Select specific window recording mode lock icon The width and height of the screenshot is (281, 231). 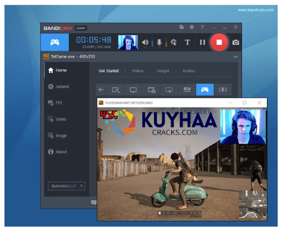(x=151, y=90)
